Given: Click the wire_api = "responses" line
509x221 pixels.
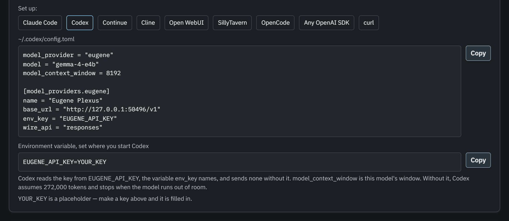Looking at the screenshot, I should pyautogui.click(x=63, y=127).
